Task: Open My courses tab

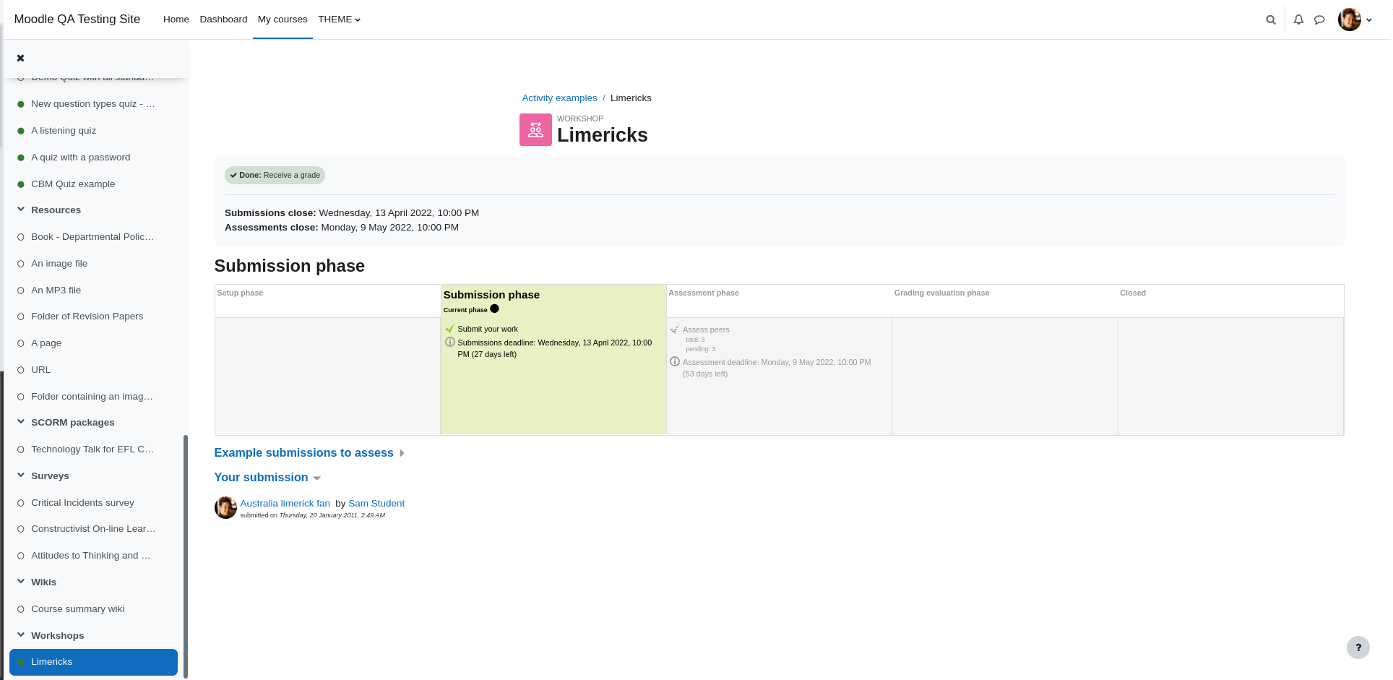Action: tap(283, 20)
